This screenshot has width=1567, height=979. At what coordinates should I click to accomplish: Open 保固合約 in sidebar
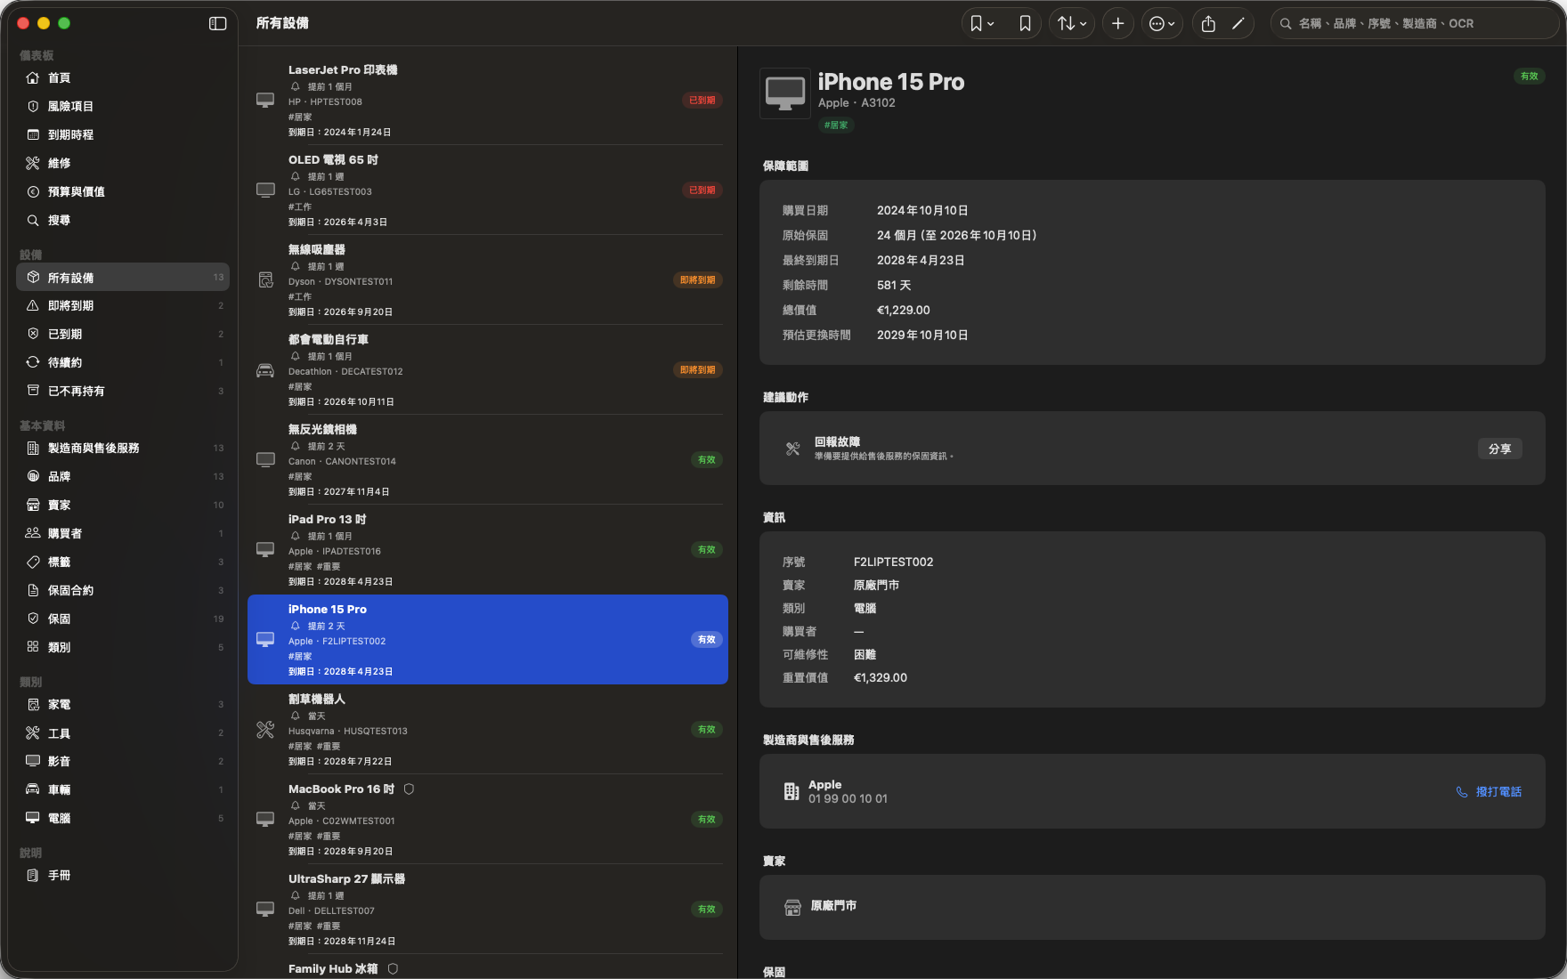tap(123, 591)
